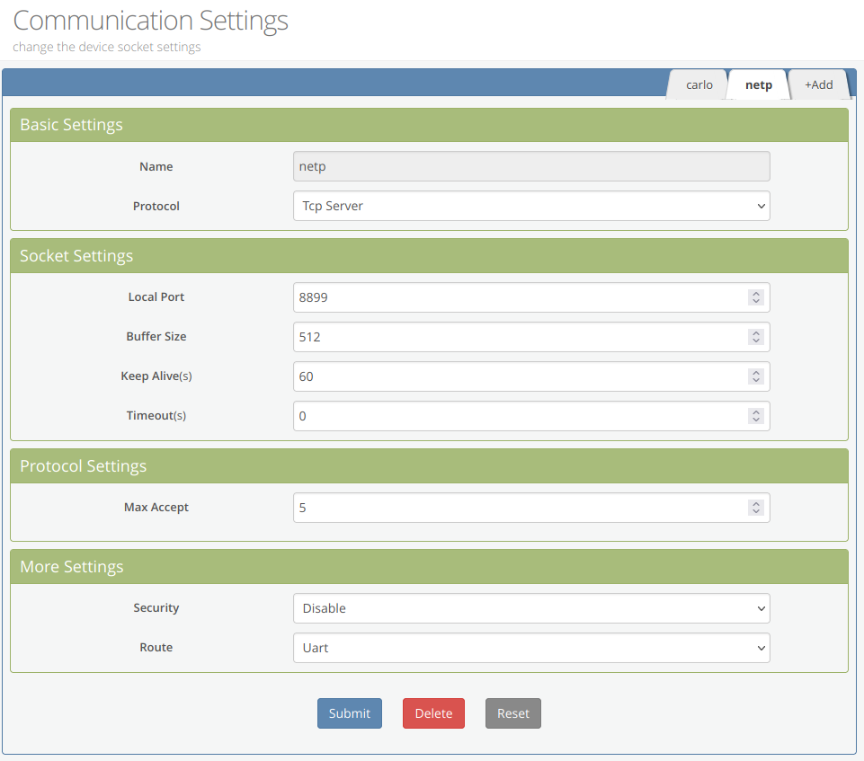Click the red Delete button
The height and width of the screenshot is (761, 864).
pos(433,713)
